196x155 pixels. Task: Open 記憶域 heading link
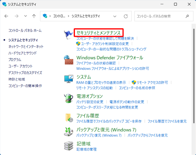pyautogui.click(x=83, y=144)
